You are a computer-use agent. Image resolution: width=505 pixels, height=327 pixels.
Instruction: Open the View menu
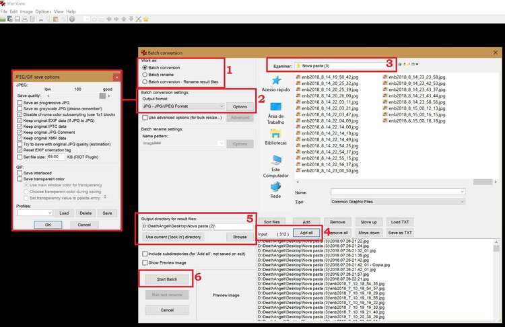(59, 11)
